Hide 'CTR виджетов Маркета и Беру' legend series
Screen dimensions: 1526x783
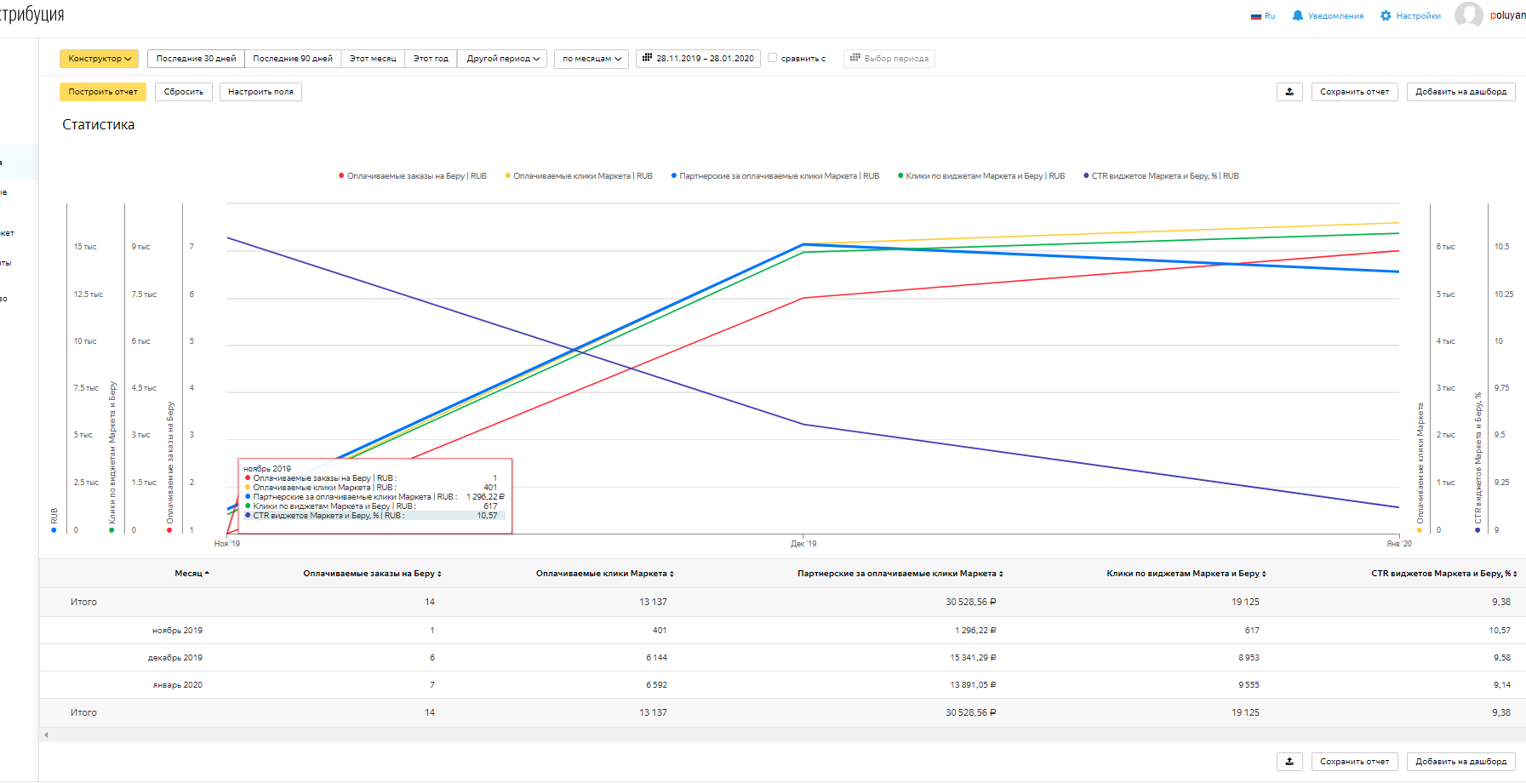pos(1163,176)
